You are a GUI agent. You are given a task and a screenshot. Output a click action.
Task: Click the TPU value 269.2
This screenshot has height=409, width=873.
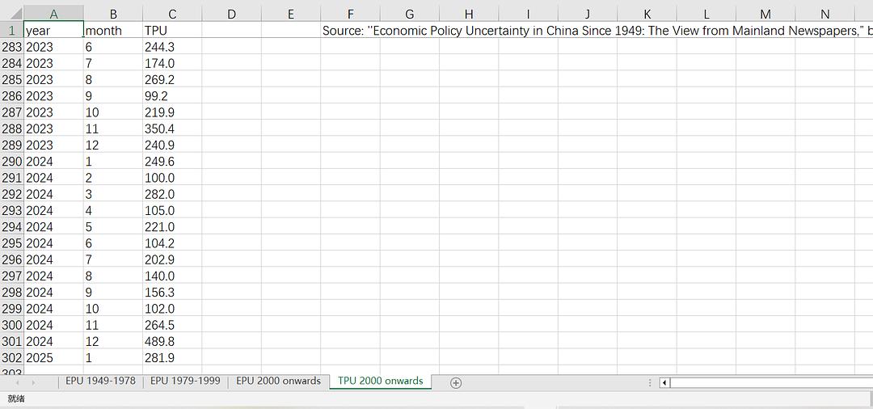tap(172, 79)
